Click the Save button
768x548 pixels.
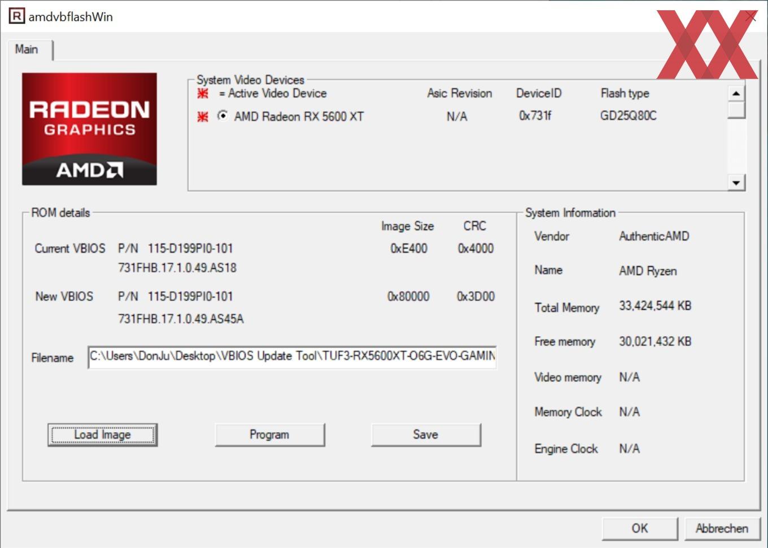(x=426, y=434)
